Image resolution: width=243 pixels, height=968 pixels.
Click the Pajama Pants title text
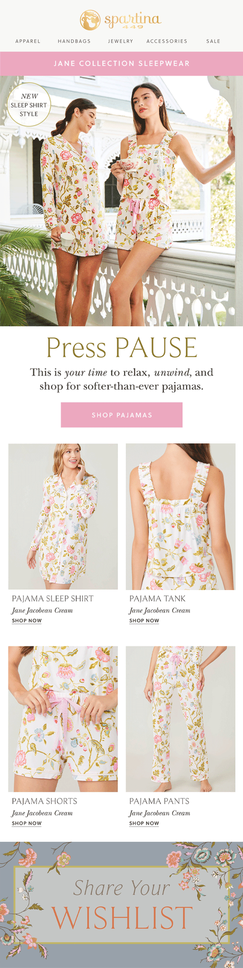coord(159,801)
